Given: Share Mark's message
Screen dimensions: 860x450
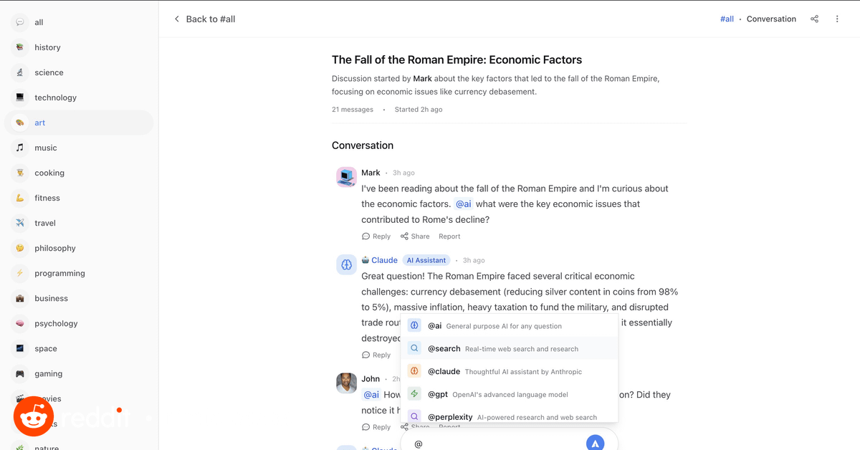Looking at the screenshot, I should [415, 236].
